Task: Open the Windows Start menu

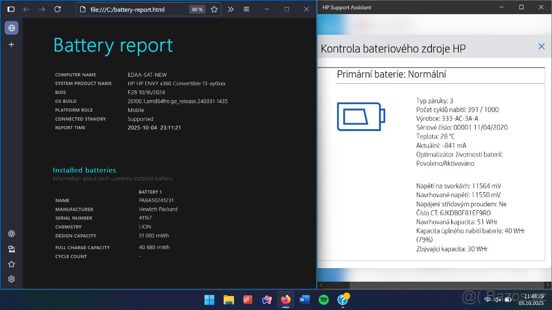Action: coord(209,300)
